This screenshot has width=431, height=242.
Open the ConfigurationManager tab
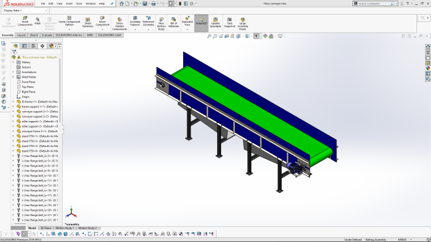click(33, 46)
